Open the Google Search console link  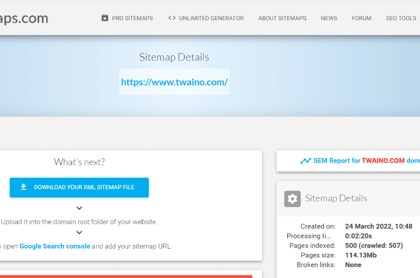pyautogui.click(x=55, y=246)
